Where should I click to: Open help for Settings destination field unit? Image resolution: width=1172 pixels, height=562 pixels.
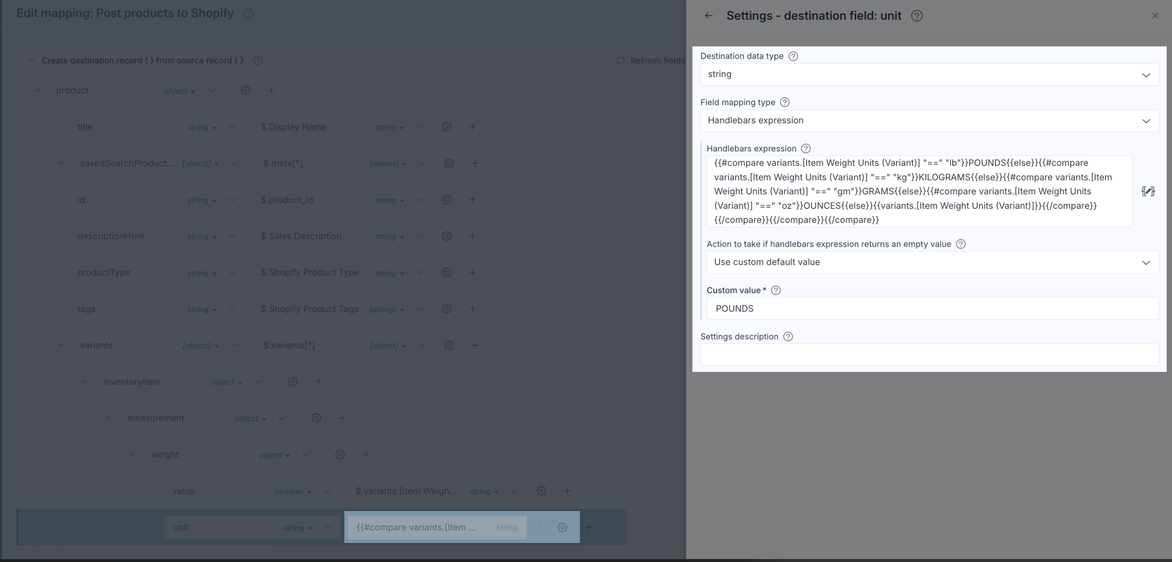[917, 16]
